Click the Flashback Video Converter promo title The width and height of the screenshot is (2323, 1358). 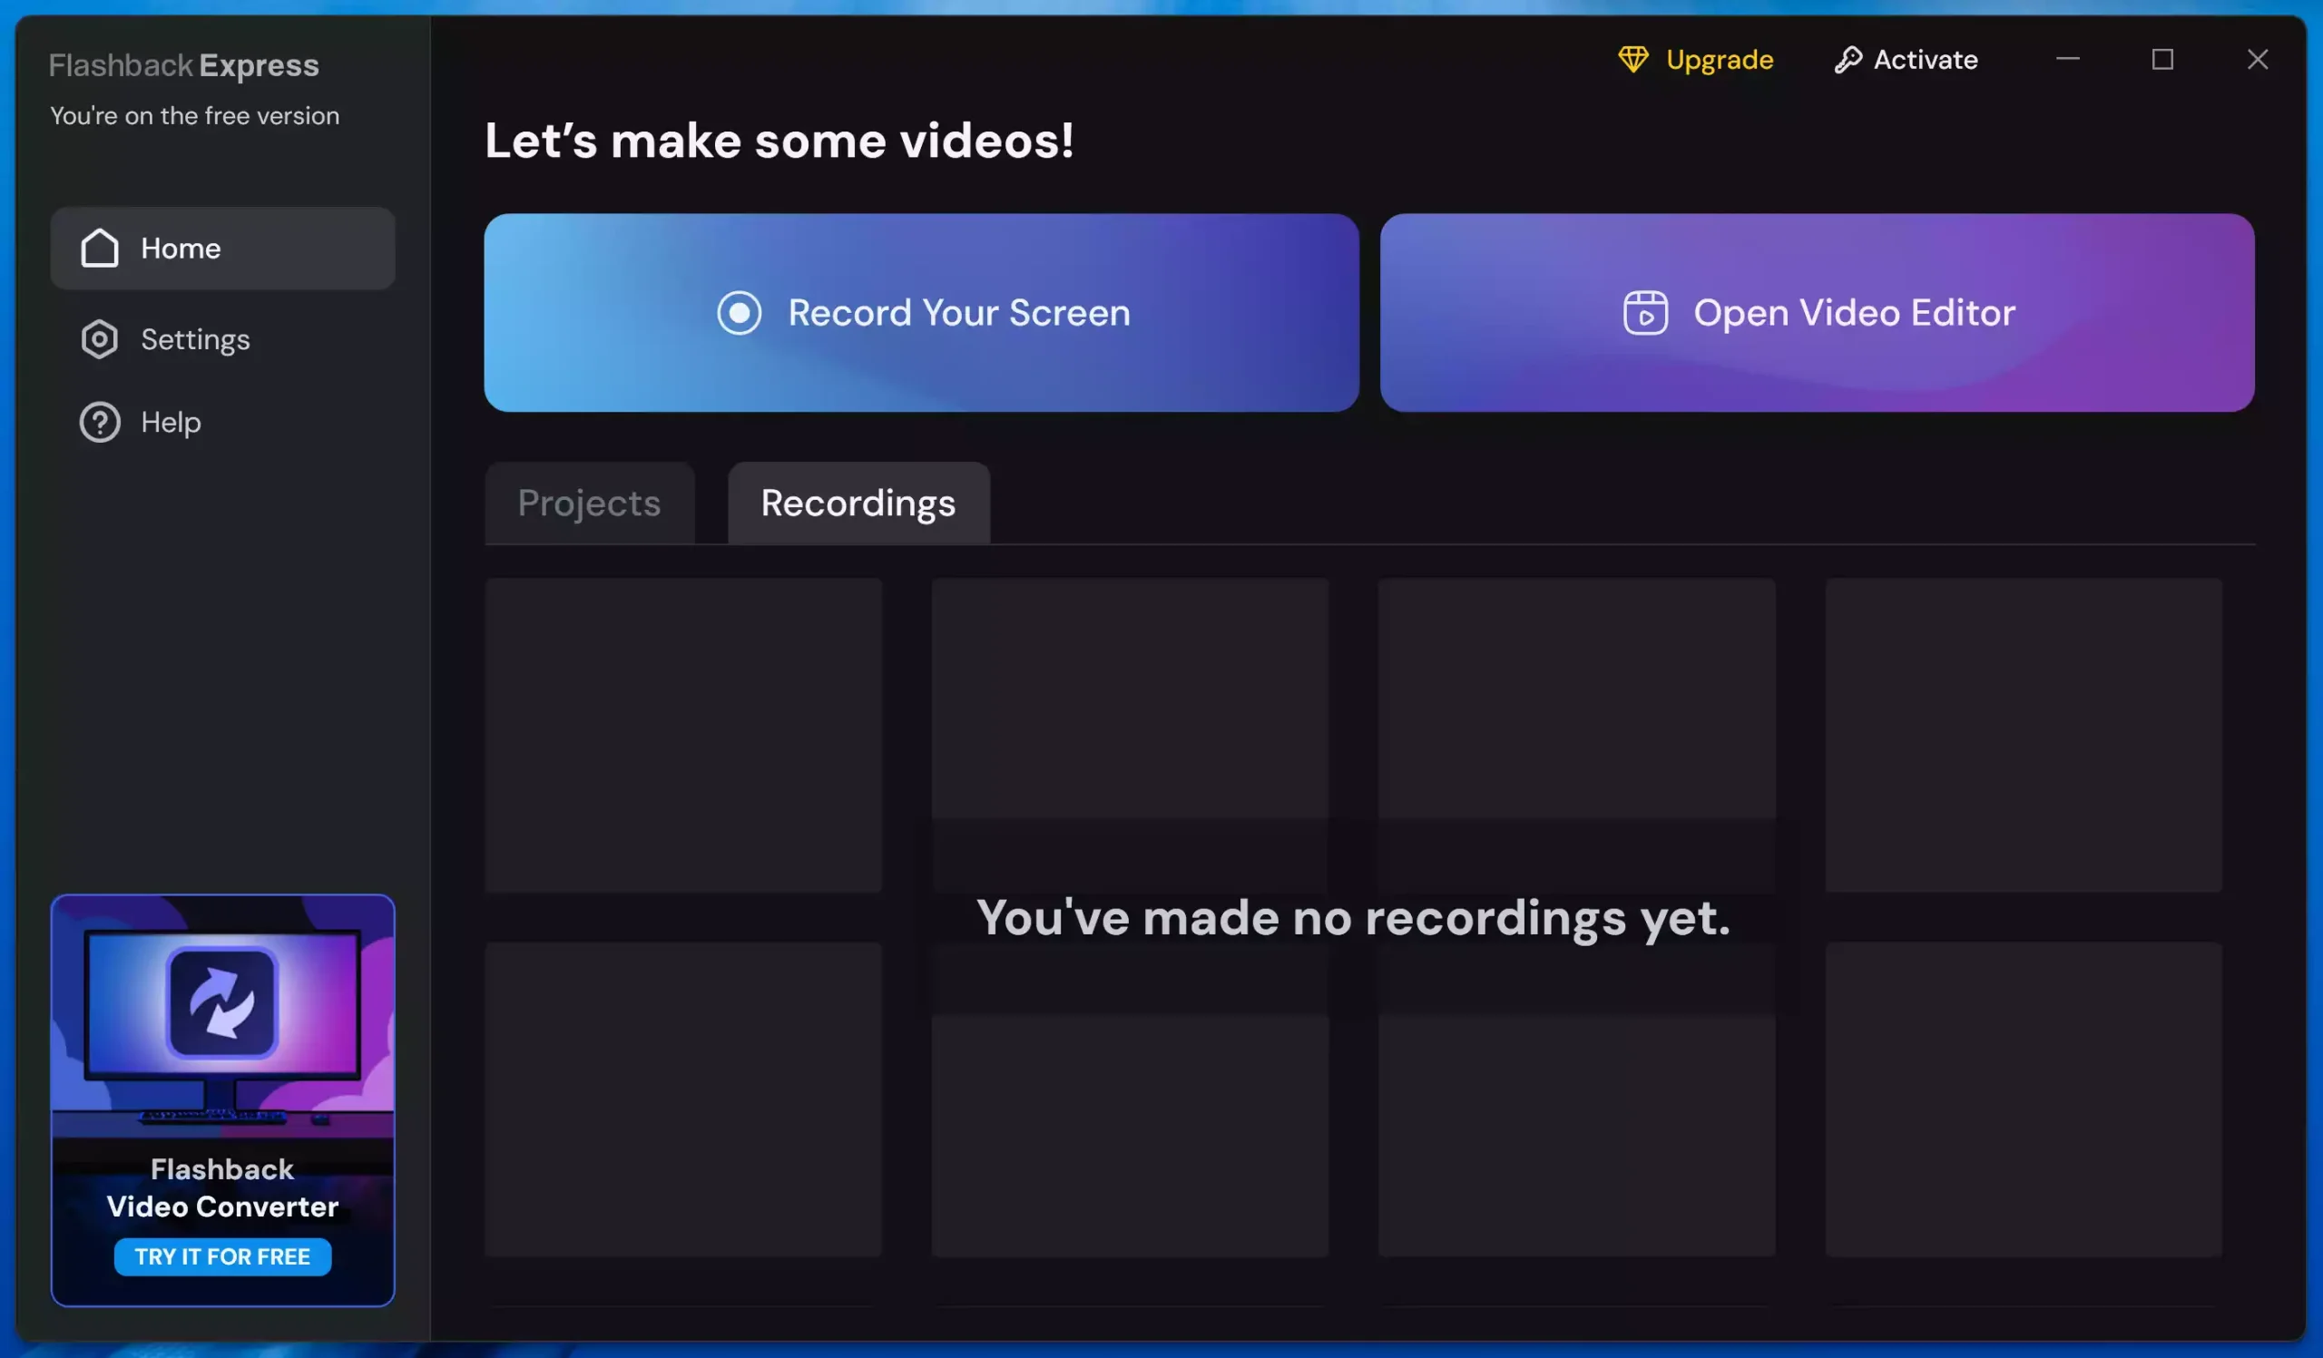pos(222,1187)
